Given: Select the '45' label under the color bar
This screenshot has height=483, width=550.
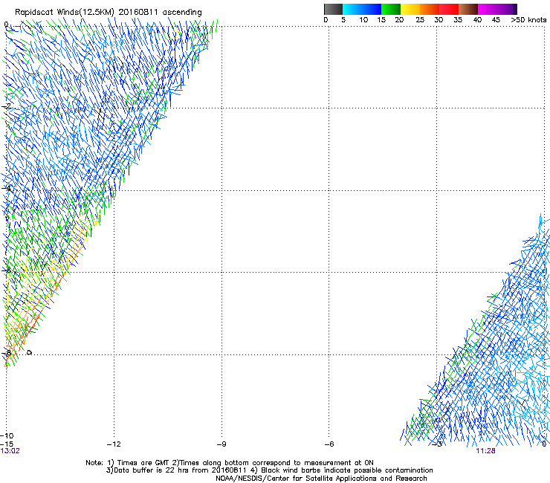Looking at the screenshot, I should 496,19.
